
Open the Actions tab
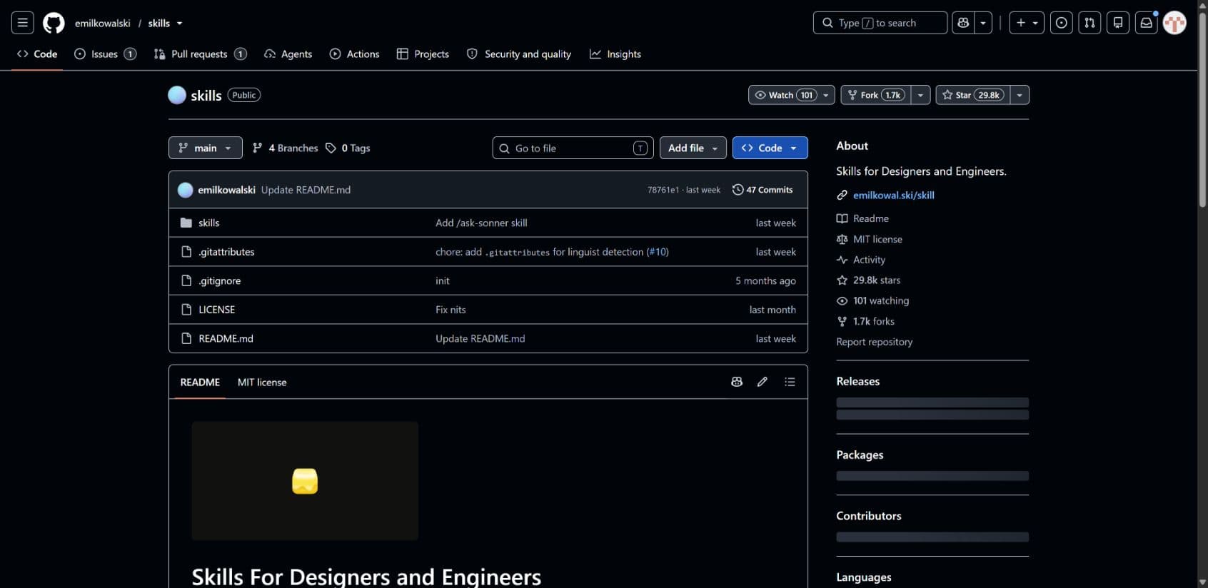pyautogui.click(x=355, y=54)
